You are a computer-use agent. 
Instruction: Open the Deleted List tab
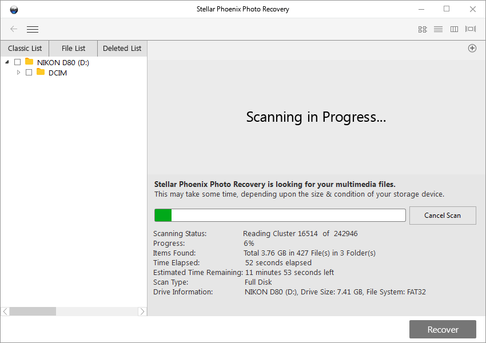click(122, 49)
